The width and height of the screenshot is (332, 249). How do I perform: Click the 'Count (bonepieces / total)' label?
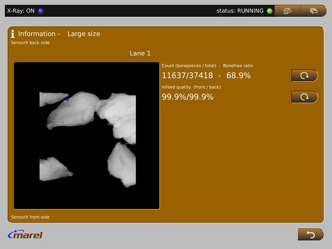[x=189, y=66]
